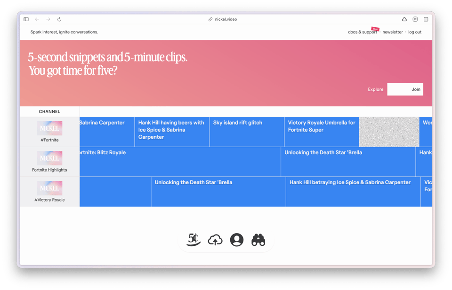Open the user profile icon

[x=237, y=240]
